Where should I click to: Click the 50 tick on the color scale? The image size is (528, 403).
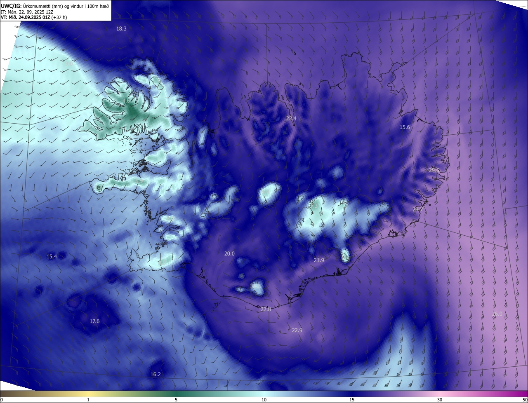tap(525, 400)
